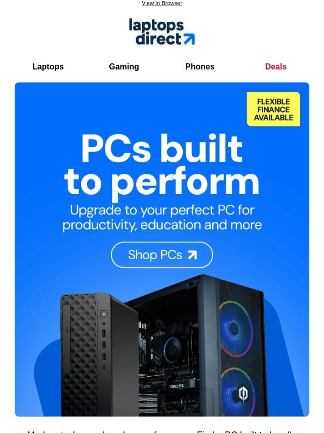This screenshot has height=433, width=324.
Task: Click the upper RGB fan on gaming PC
Action: 236,329
